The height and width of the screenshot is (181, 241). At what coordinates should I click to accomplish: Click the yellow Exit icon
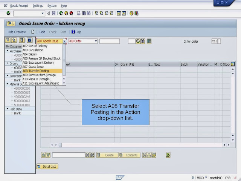[66, 14]
